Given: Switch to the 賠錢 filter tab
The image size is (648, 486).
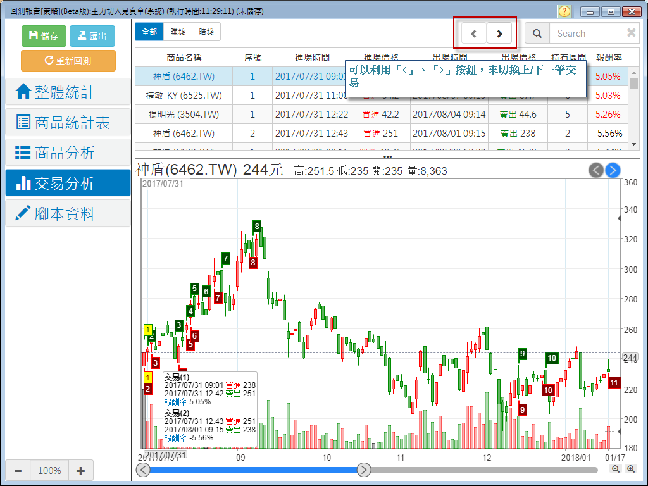Looking at the screenshot, I should [x=206, y=32].
